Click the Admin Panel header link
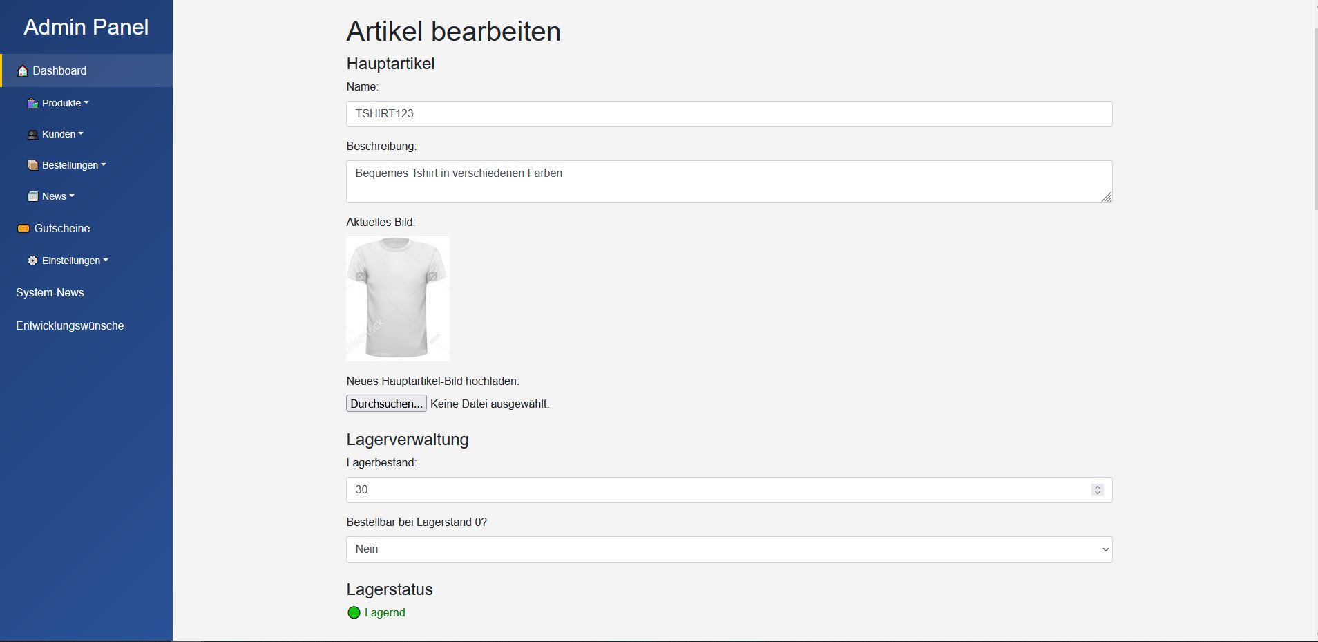 [86, 27]
